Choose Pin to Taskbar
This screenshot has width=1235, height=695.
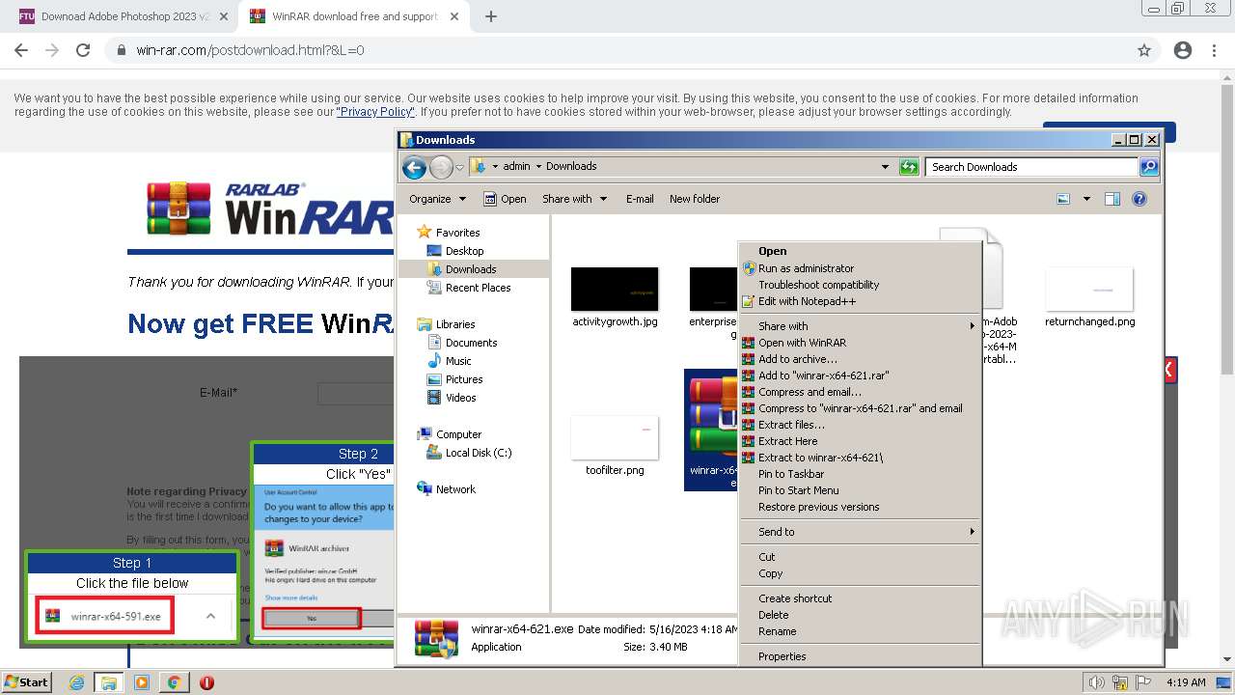(x=861, y=474)
